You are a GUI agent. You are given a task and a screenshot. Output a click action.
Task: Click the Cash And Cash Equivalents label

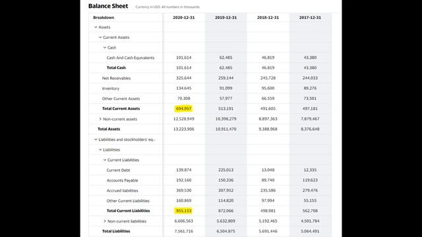tap(131, 58)
